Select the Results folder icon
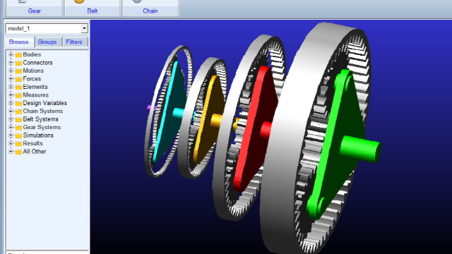This screenshot has height=254, width=452. pos(18,143)
